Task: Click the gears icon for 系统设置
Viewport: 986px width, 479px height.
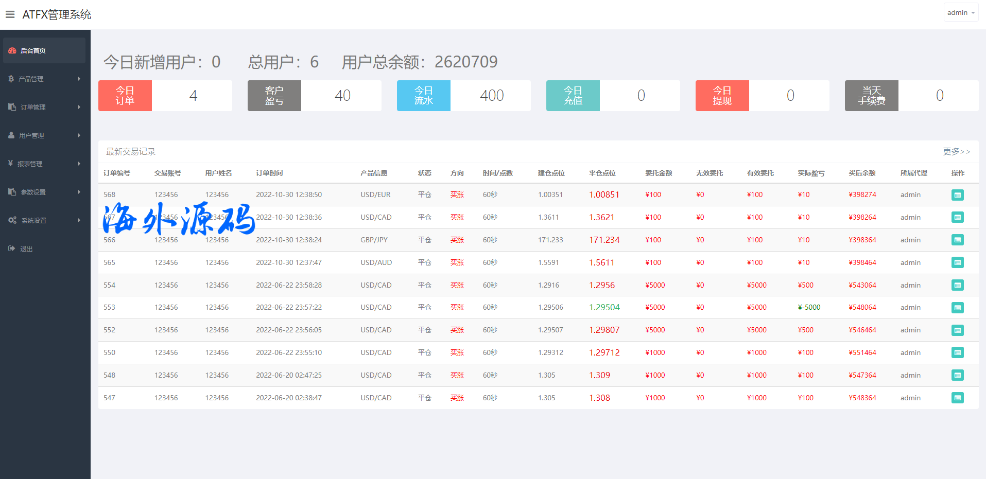Action: coord(12,220)
